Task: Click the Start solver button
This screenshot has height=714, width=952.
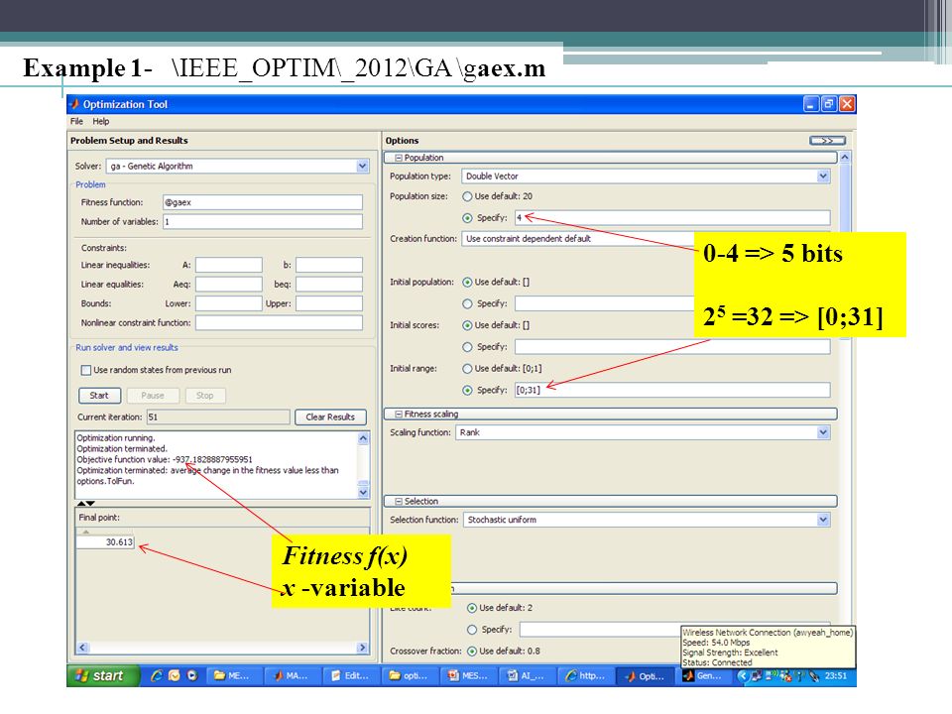Action: 99,396
